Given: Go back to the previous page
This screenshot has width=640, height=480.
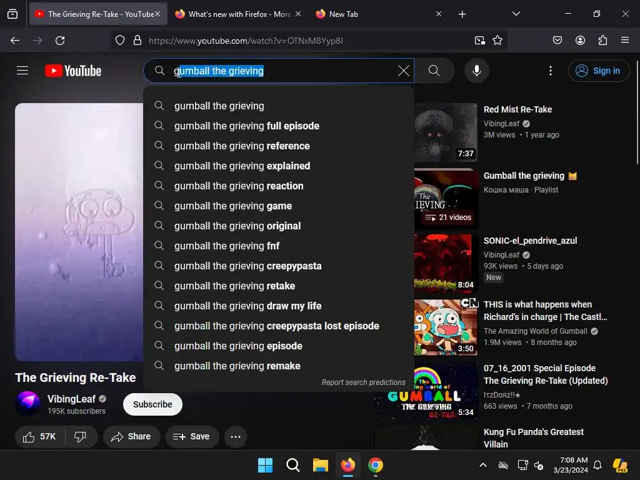Looking at the screenshot, I should (x=15, y=41).
